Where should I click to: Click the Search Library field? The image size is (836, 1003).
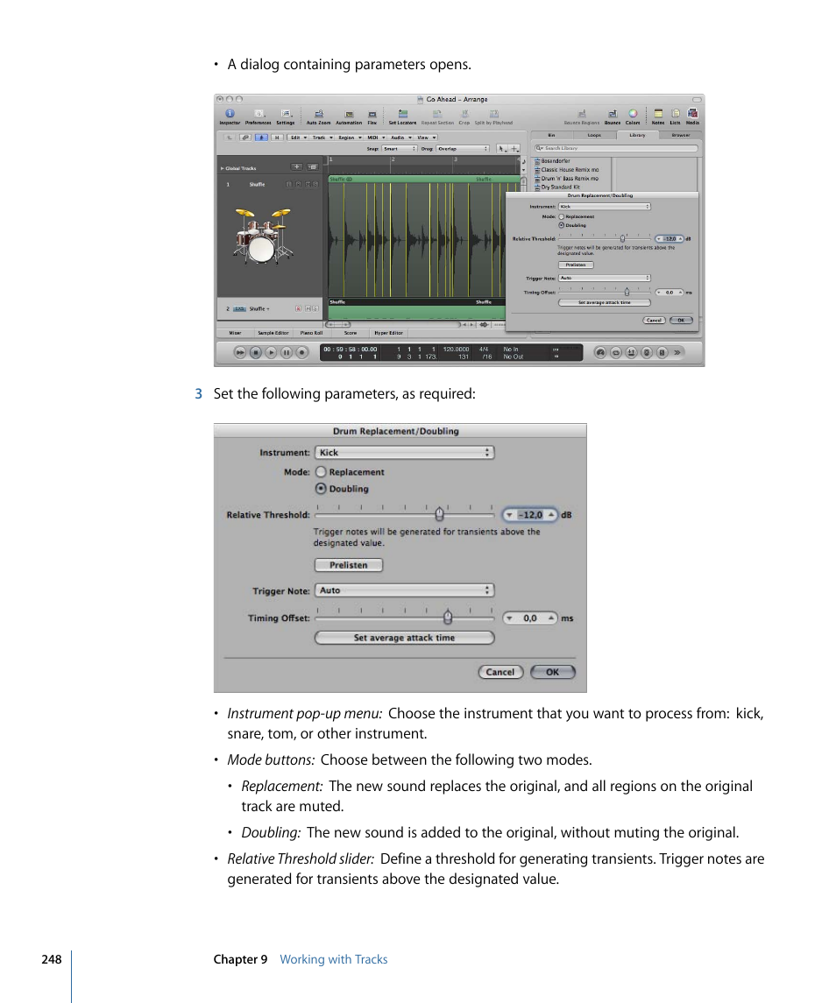point(616,148)
